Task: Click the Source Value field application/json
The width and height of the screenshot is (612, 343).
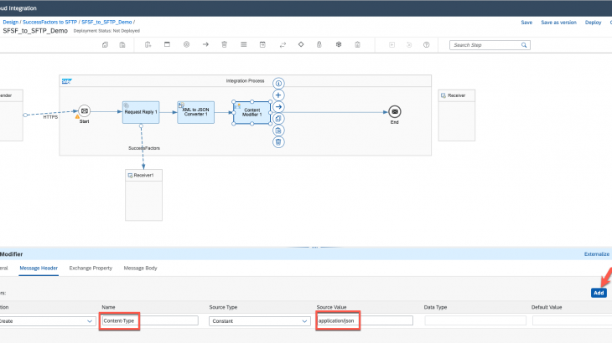Action: click(365, 320)
